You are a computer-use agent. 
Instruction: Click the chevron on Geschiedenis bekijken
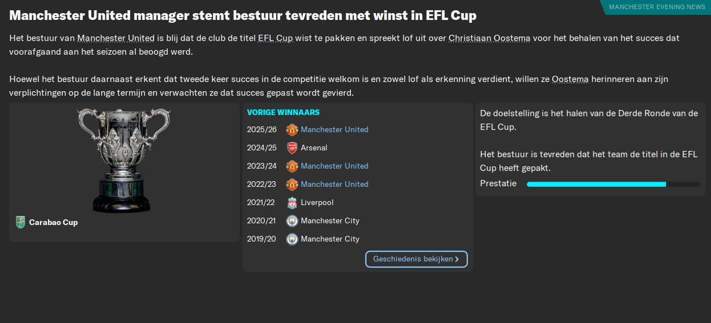[457, 259]
